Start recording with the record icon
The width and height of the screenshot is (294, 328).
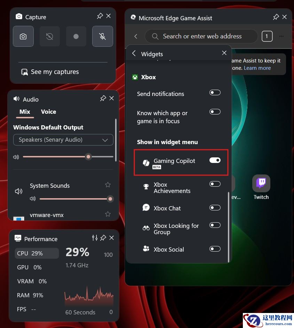pos(76,36)
